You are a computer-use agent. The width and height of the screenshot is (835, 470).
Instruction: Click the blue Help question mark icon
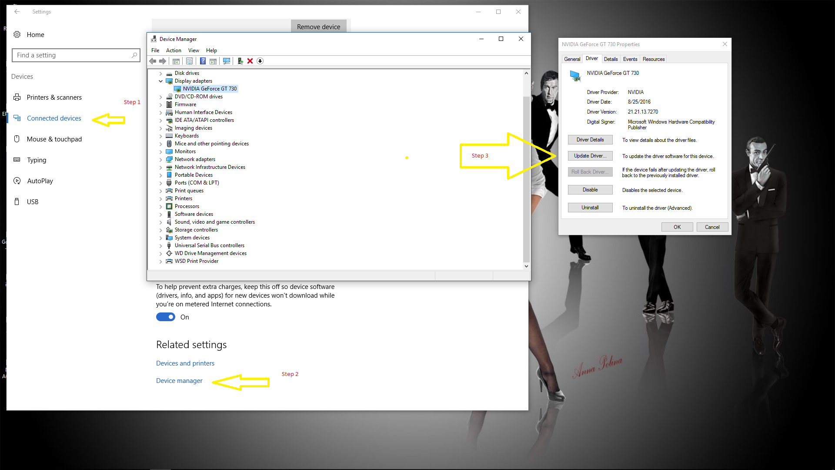point(203,61)
